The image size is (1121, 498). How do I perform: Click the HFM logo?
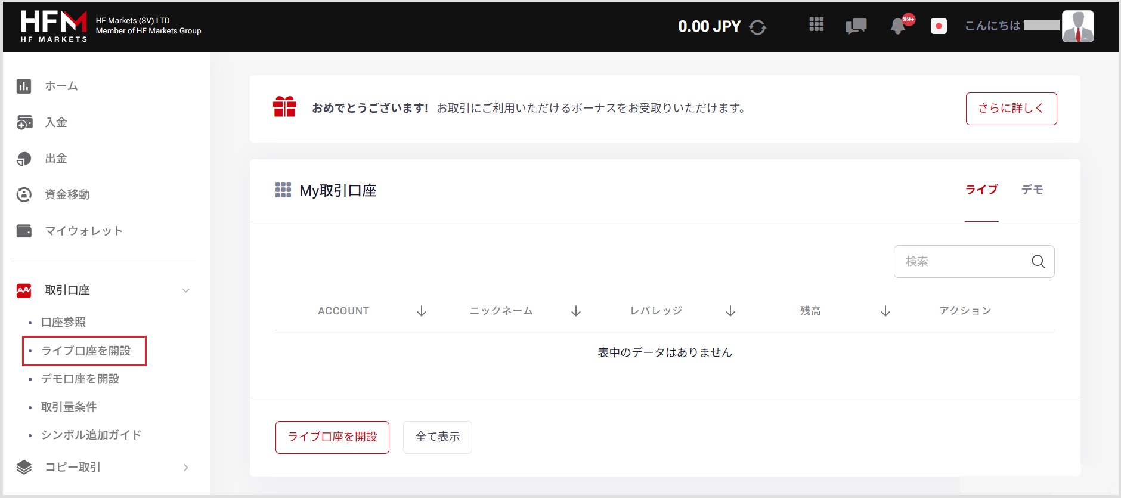54,26
